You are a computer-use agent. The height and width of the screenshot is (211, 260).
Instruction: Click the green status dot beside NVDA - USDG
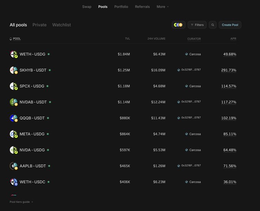click(x=48, y=150)
